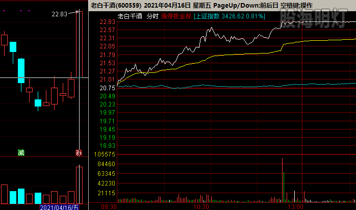Select the 分时 label above the intraday chart
The image size is (356, 210).
click(x=152, y=16)
